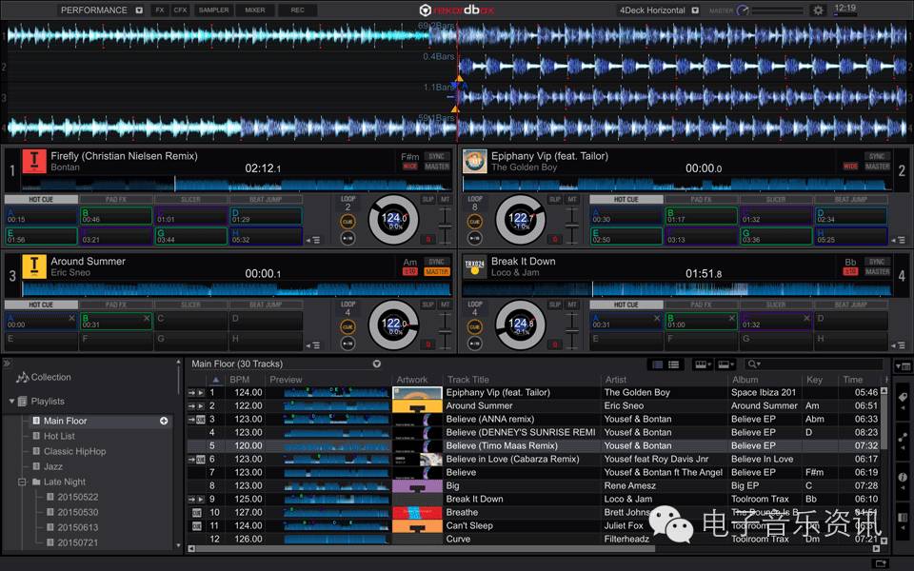Click the tag icon in right sidebar

pos(903,397)
